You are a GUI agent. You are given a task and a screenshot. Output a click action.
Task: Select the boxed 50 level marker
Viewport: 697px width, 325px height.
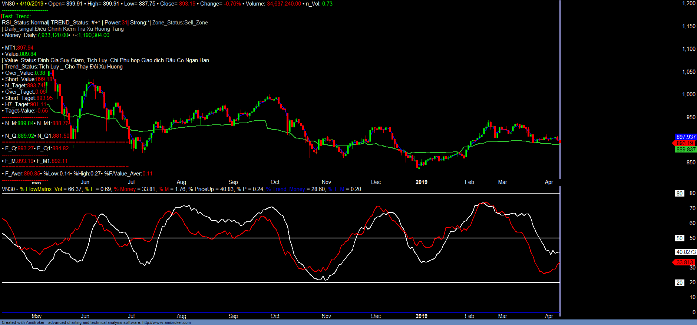[679, 238]
